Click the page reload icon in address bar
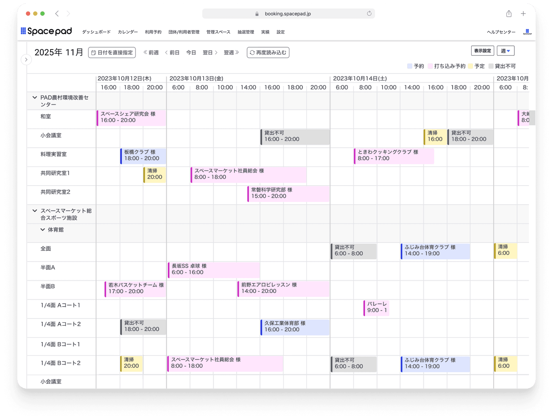The height and width of the screenshot is (420, 553). pos(369,14)
